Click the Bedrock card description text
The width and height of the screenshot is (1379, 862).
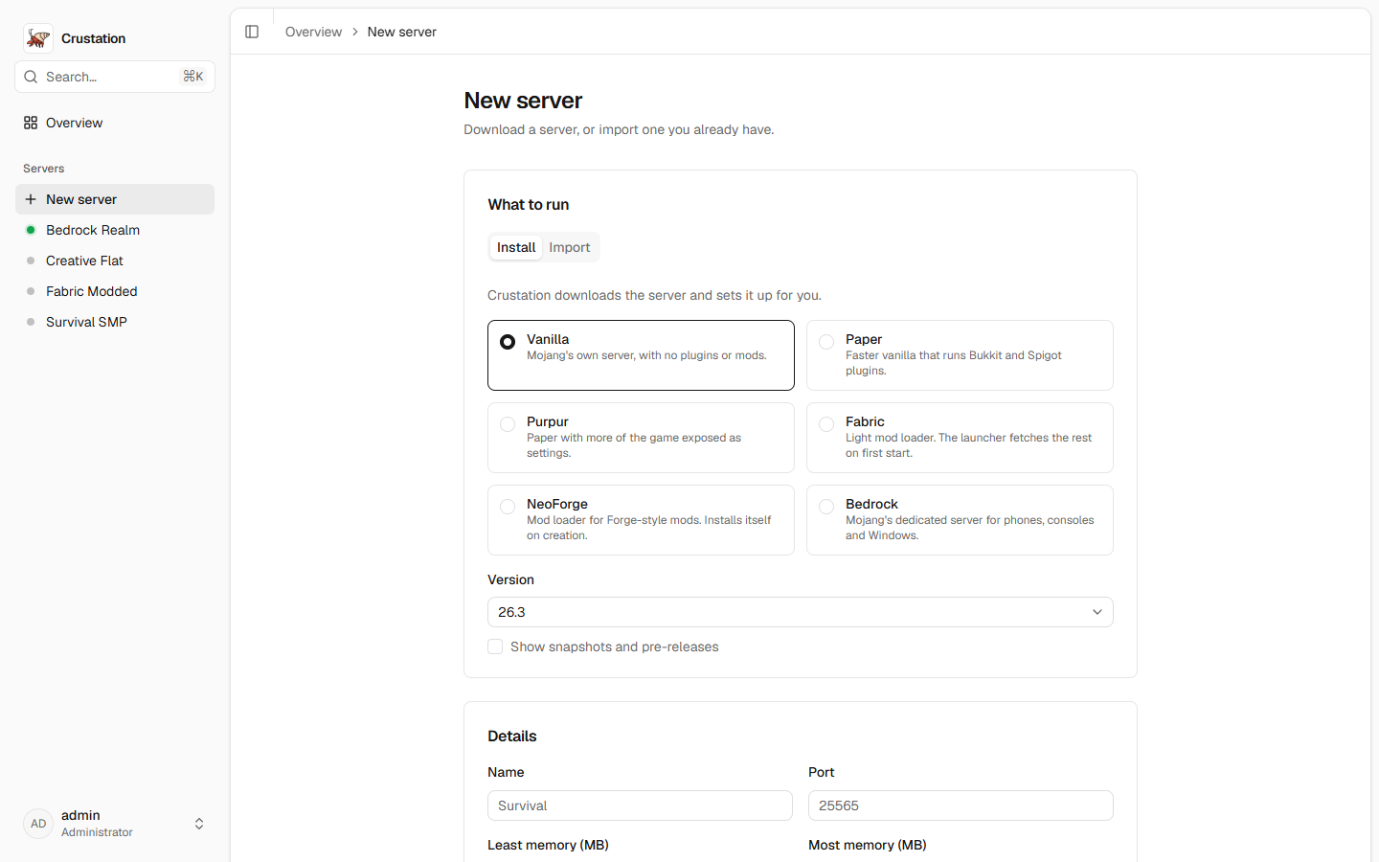click(x=969, y=528)
